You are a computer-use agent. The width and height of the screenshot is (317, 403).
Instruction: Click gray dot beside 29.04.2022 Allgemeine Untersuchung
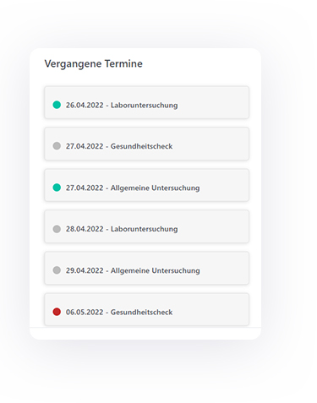click(x=57, y=270)
